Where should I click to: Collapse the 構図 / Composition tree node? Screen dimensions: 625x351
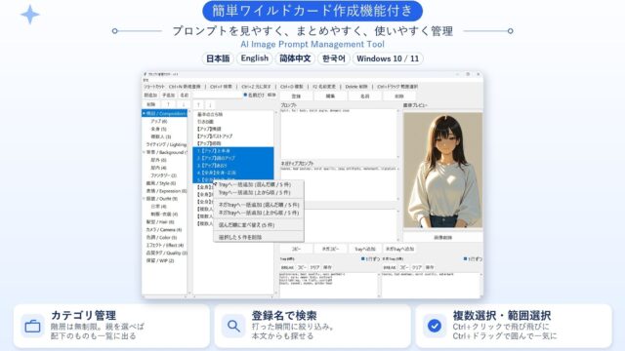coord(144,113)
